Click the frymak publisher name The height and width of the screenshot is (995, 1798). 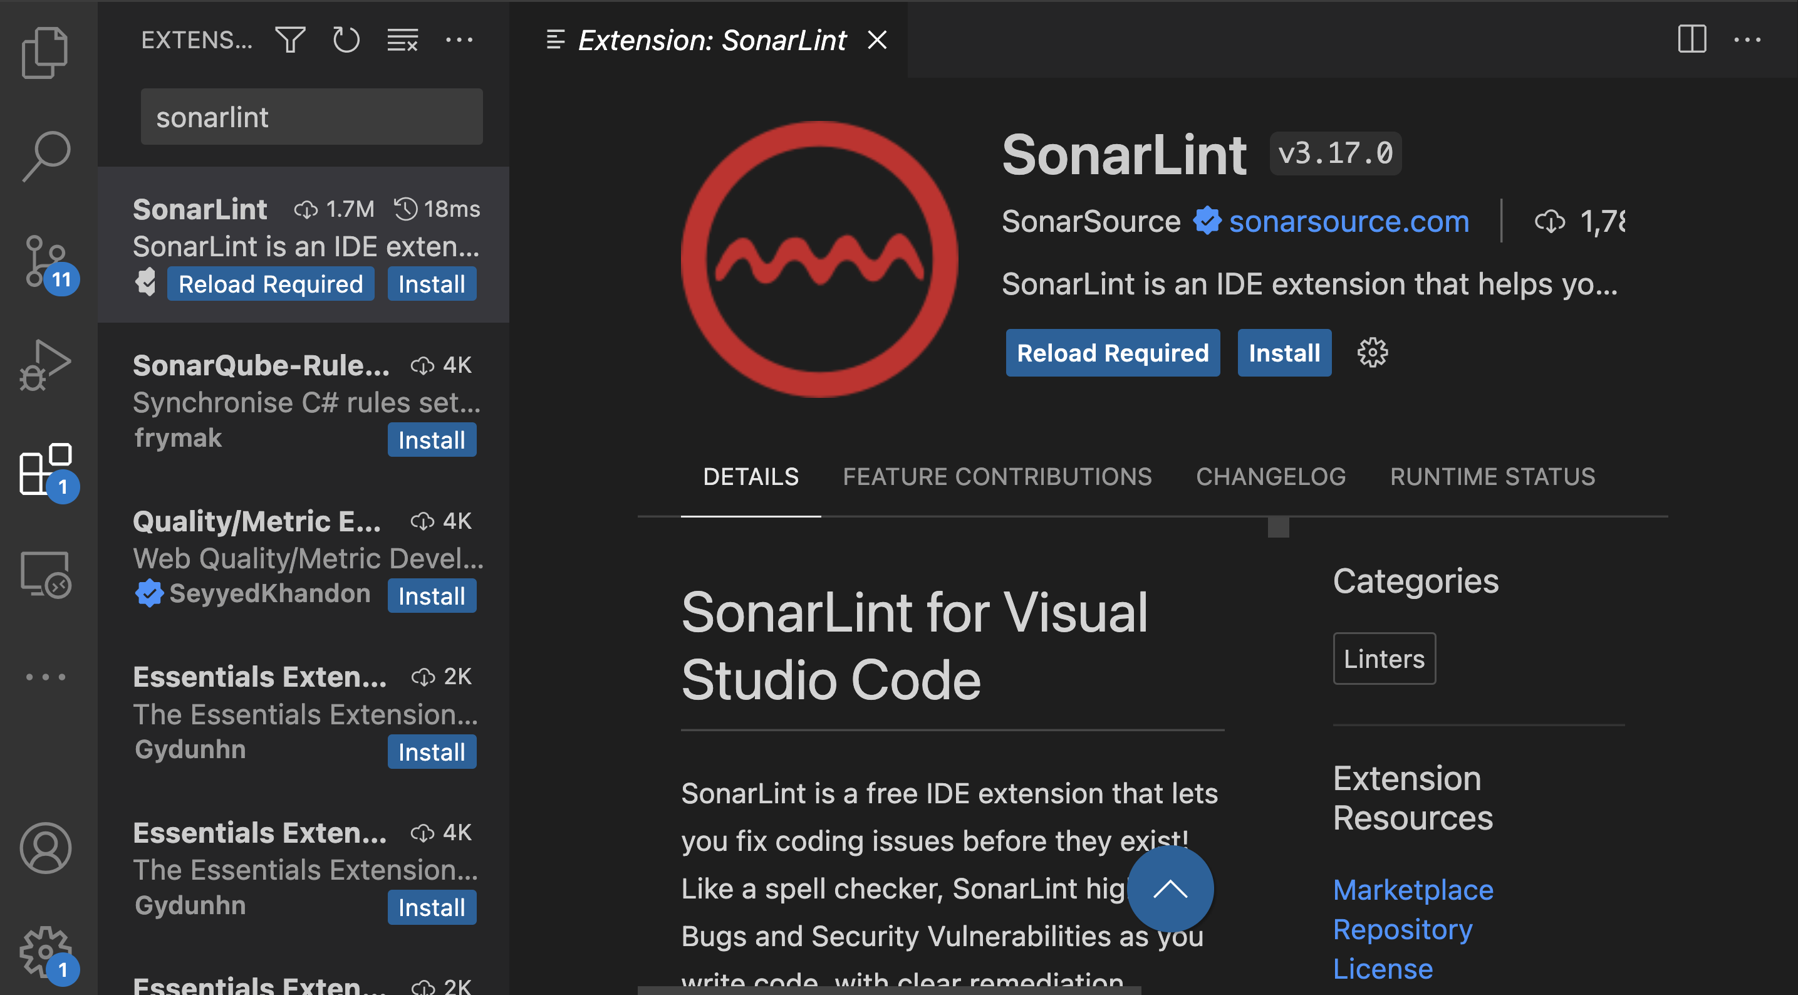(177, 438)
